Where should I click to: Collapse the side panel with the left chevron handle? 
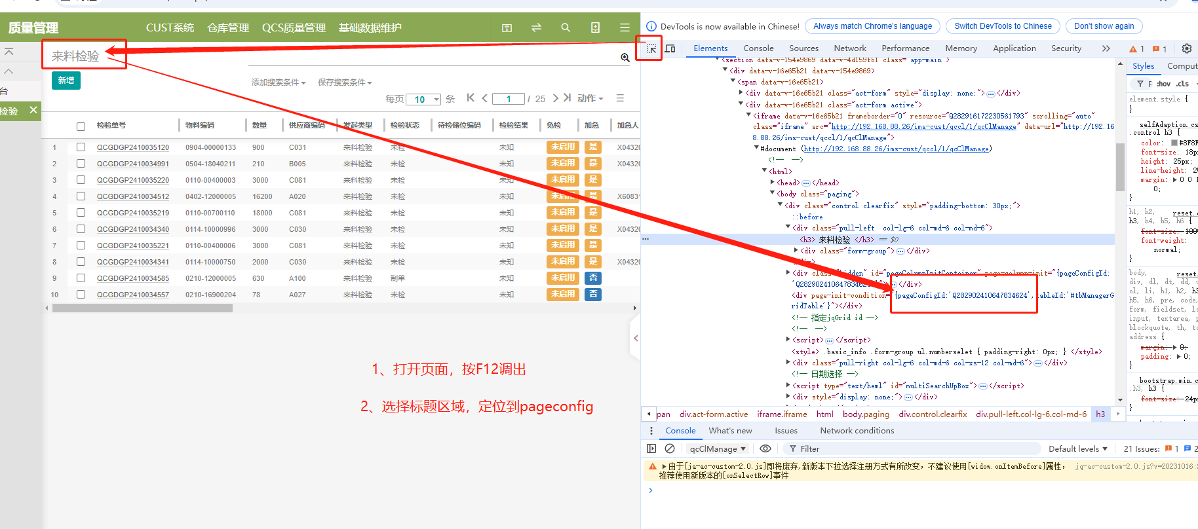click(635, 338)
